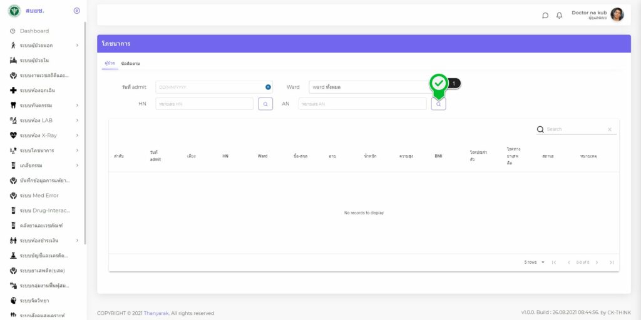The height and width of the screenshot is (320, 641).
Task: Click the search button next to AN field
Action: (x=438, y=104)
